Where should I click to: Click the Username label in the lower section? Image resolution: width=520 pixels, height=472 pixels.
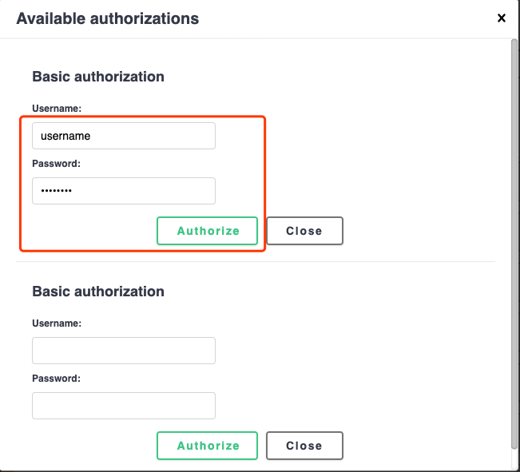pos(57,323)
